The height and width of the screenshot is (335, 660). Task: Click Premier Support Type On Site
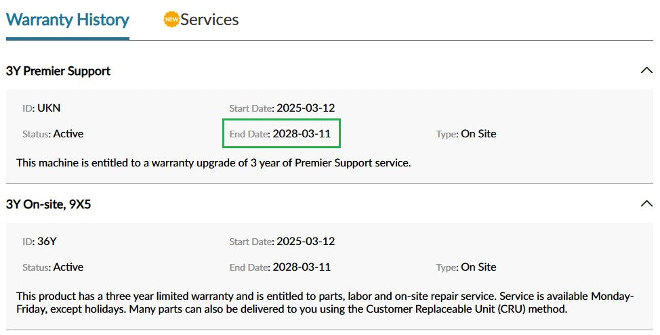click(478, 133)
